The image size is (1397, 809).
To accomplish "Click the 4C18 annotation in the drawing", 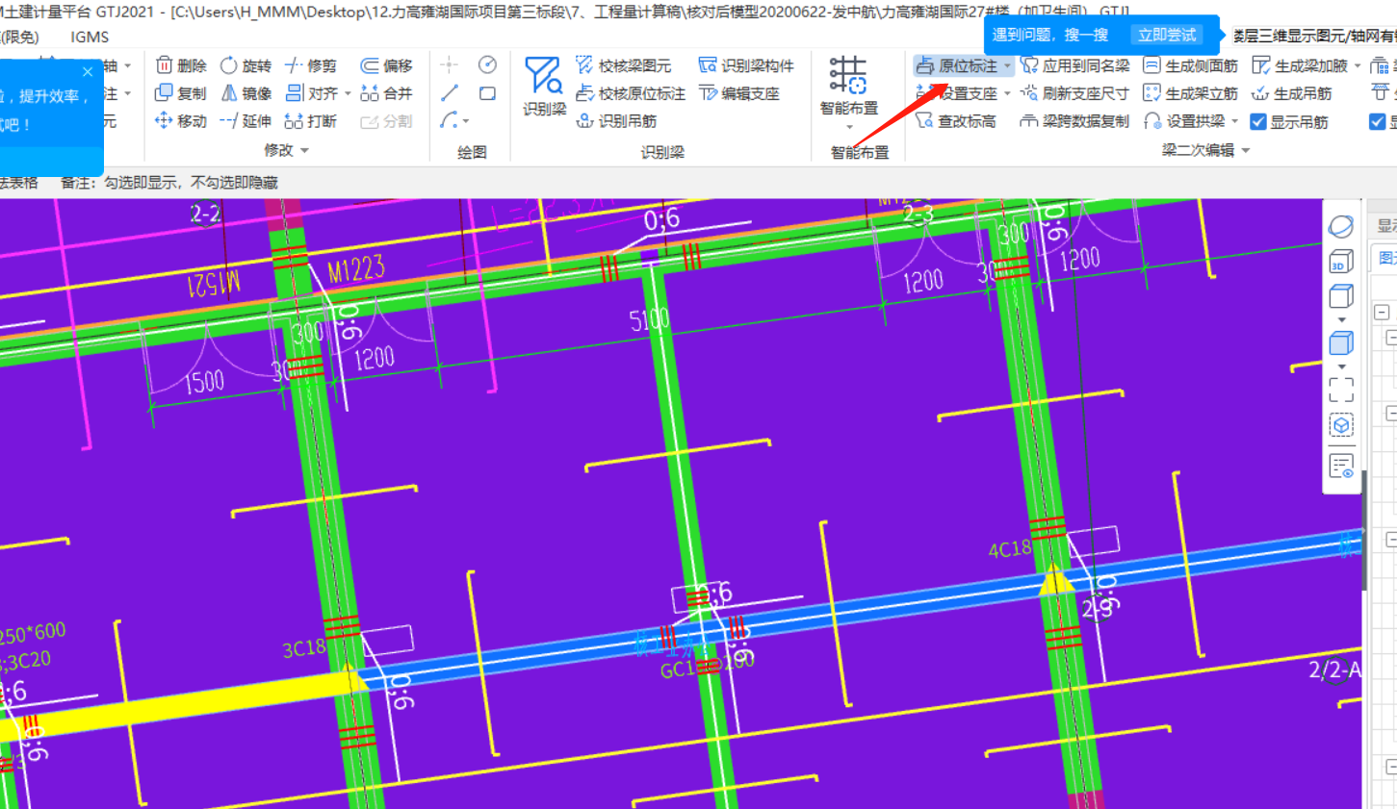I will click(1010, 549).
